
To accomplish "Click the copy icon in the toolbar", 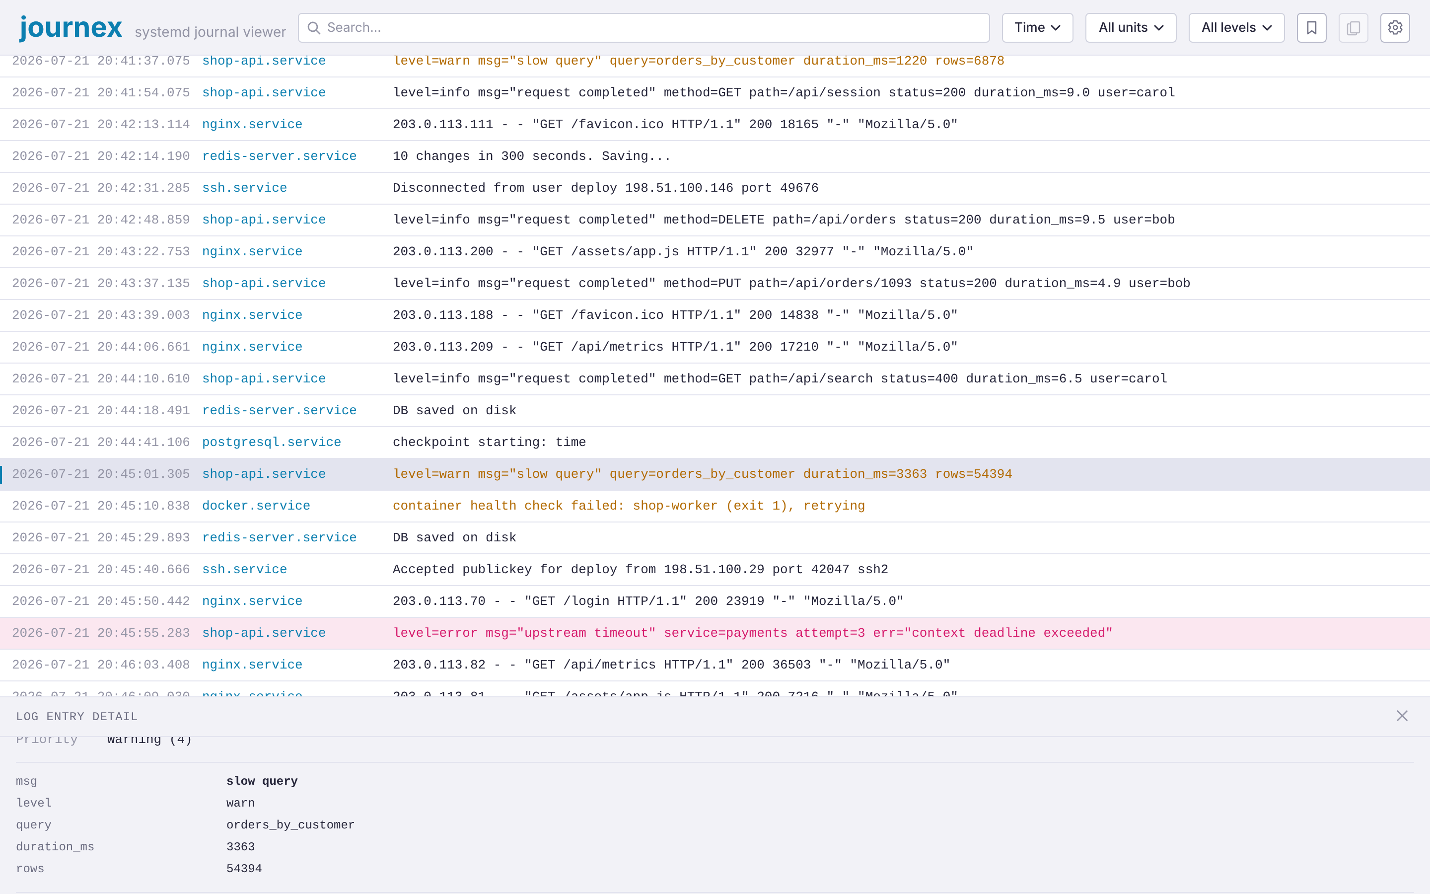I will tap(1353, 28).
